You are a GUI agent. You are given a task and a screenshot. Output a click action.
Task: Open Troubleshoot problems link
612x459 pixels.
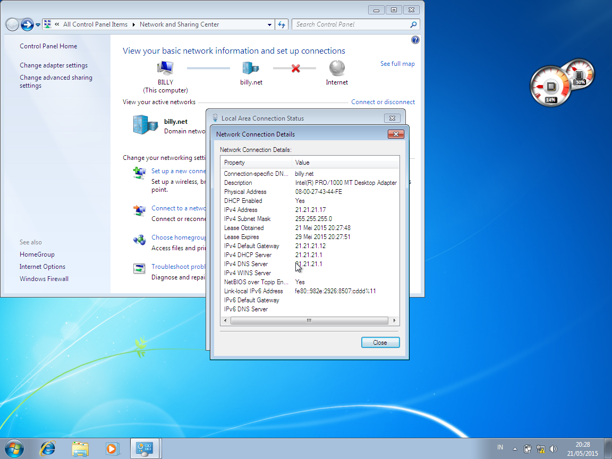[178, 267]
